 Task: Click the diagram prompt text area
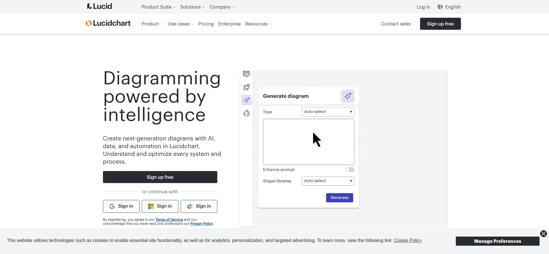point(309,142)
